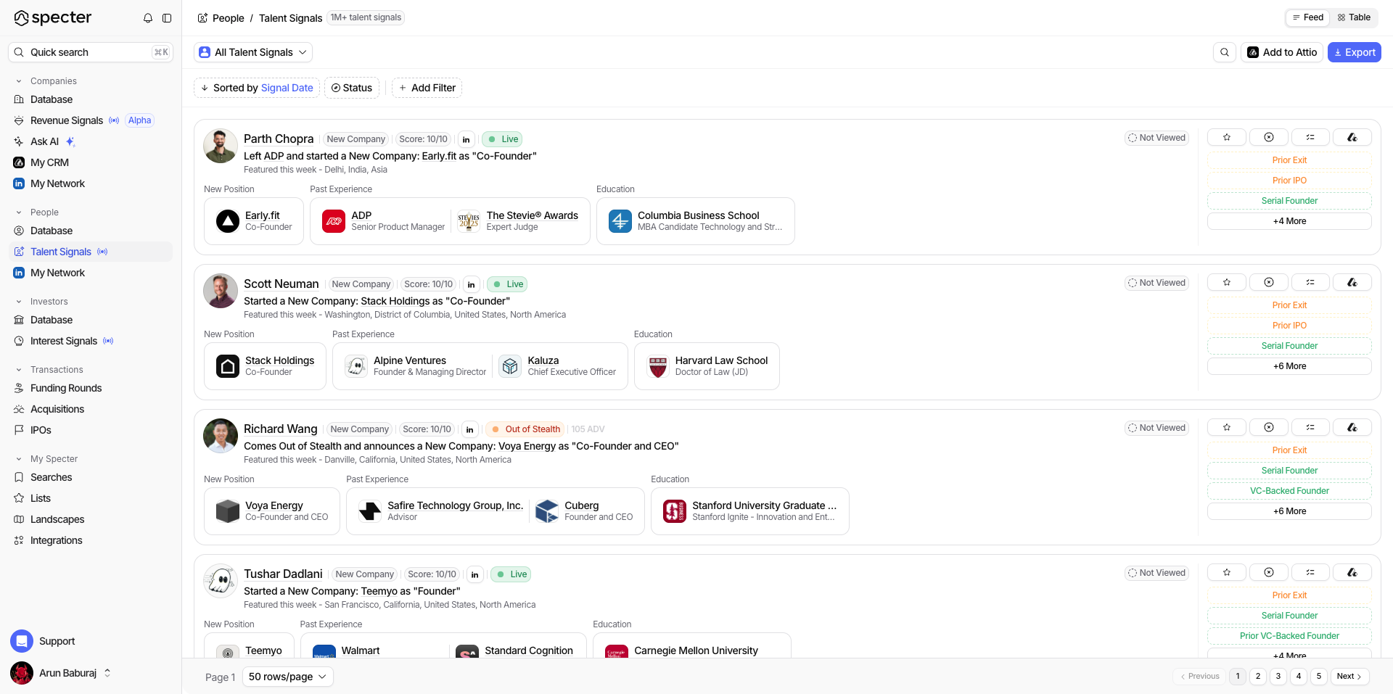Click the Add Filter button
The image size is (1393, 694).
click(x=427, y=88)
